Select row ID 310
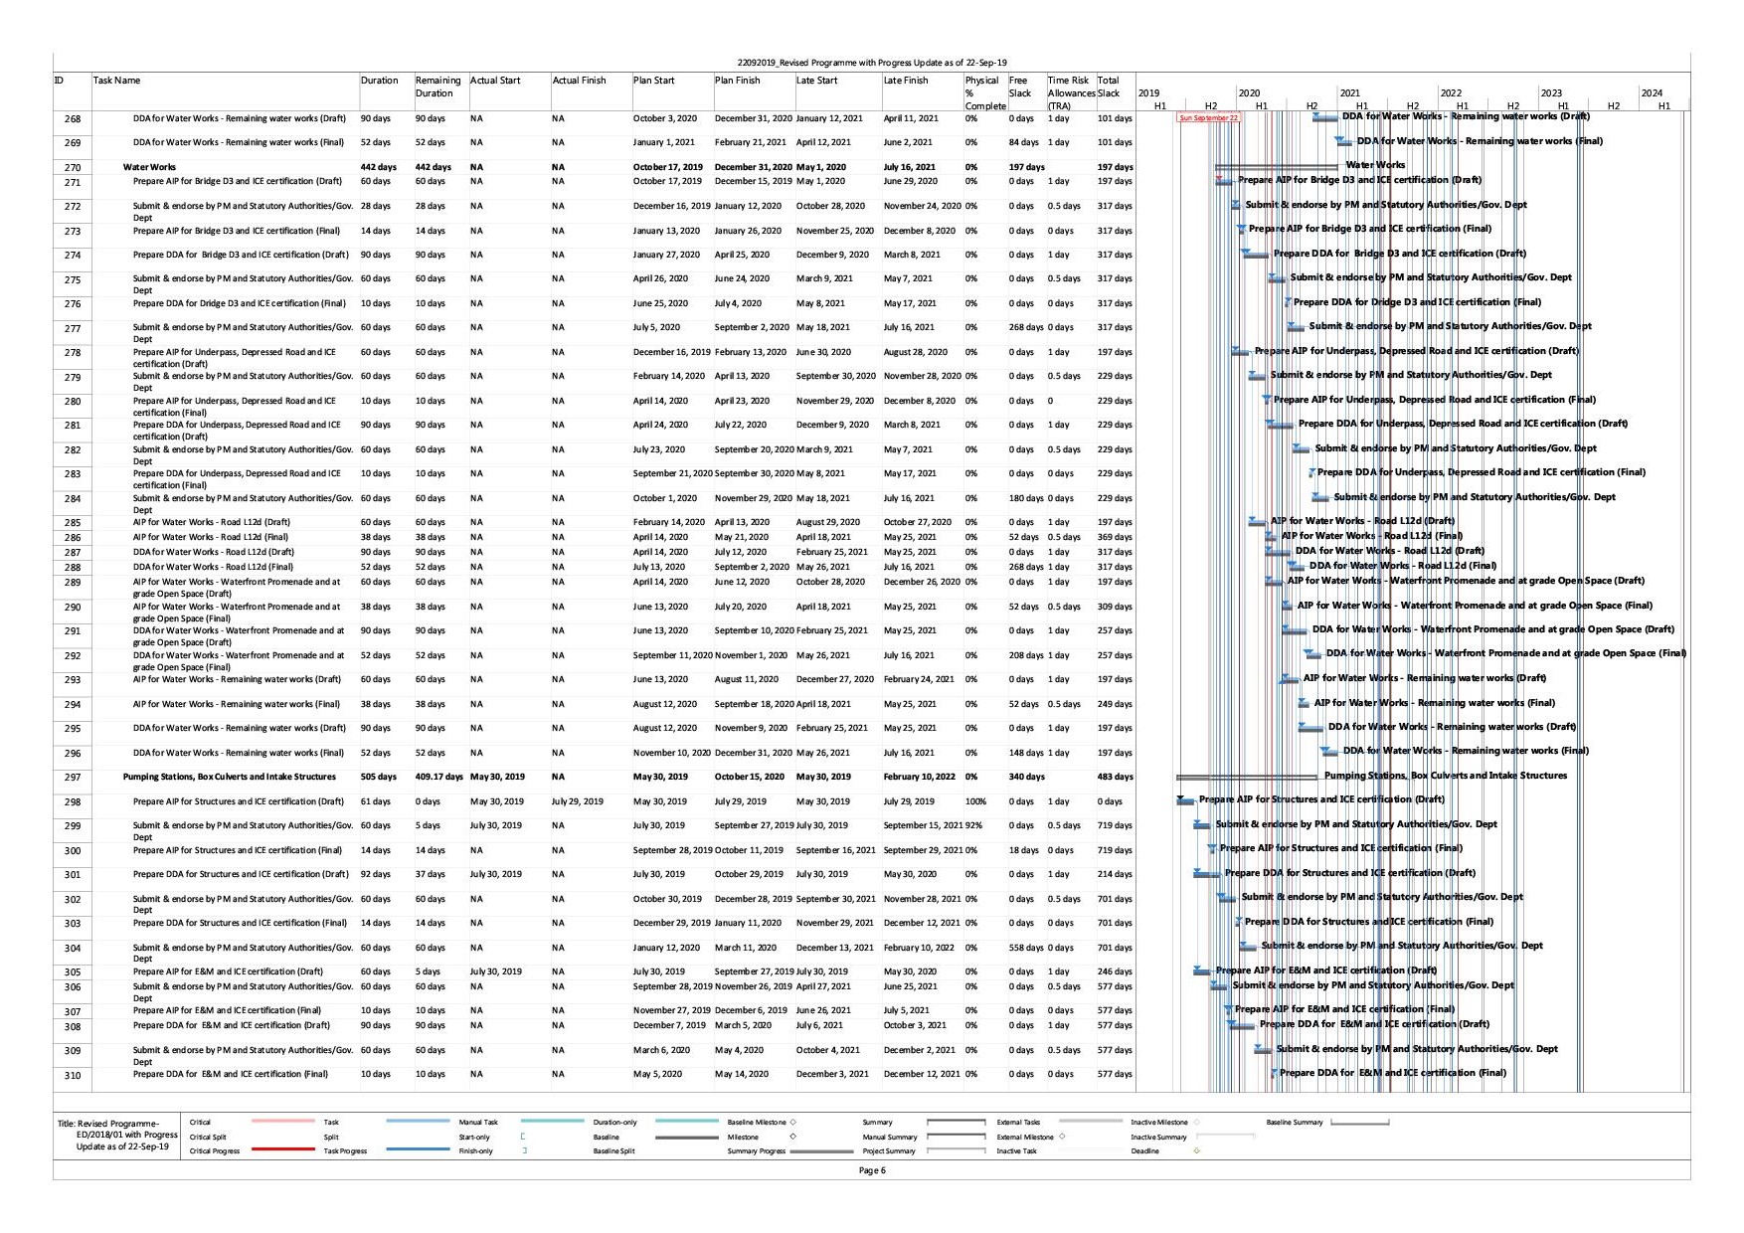 (x=73, y=1075)
